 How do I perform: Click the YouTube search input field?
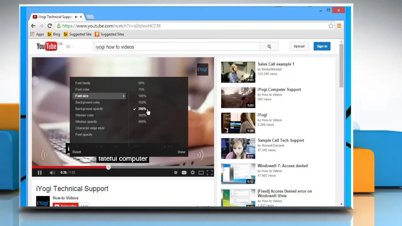[177, 47]
